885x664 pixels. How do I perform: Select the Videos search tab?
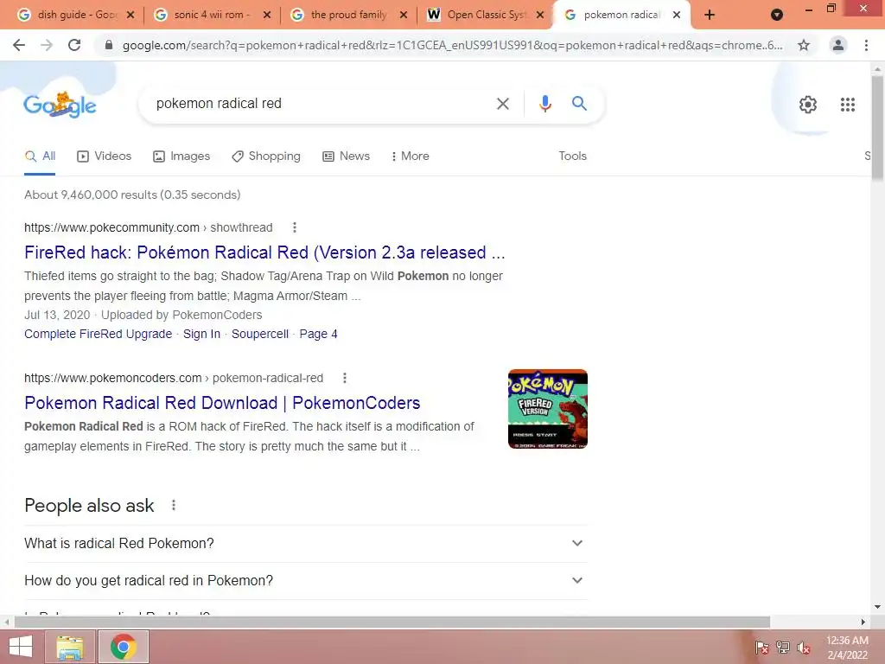pyautogui.click(x=104, y=156)
